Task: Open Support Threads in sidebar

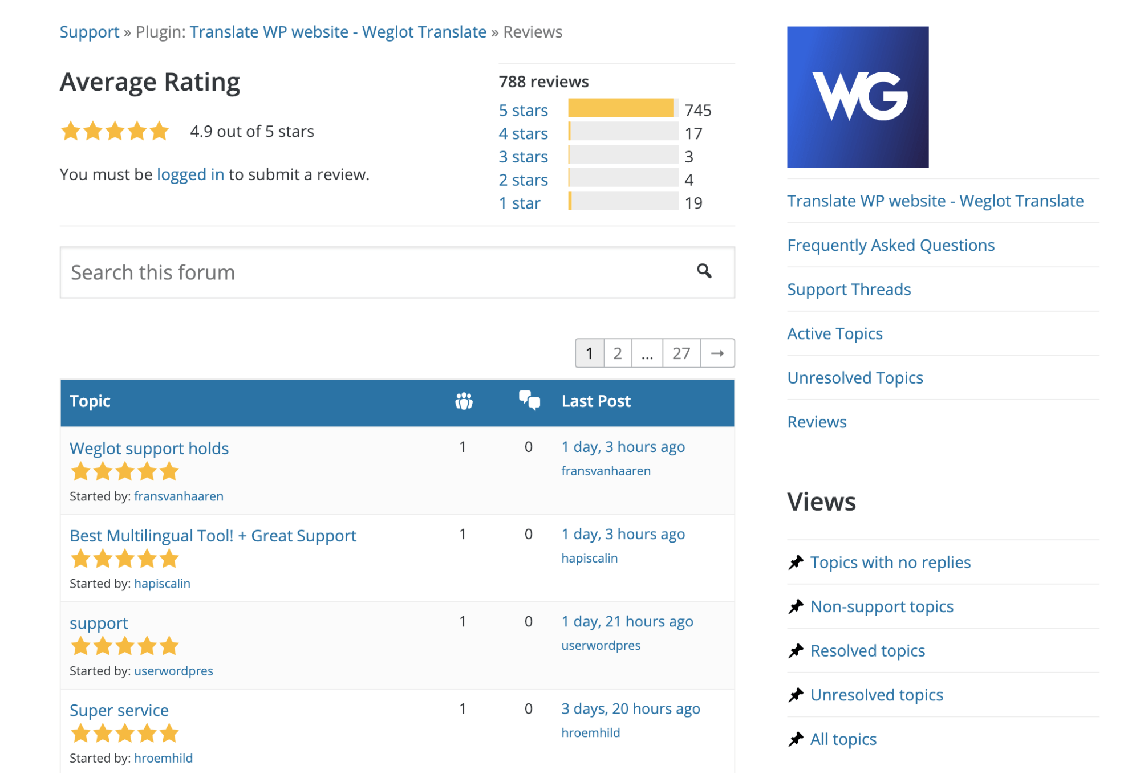Action: coord(849,290)
